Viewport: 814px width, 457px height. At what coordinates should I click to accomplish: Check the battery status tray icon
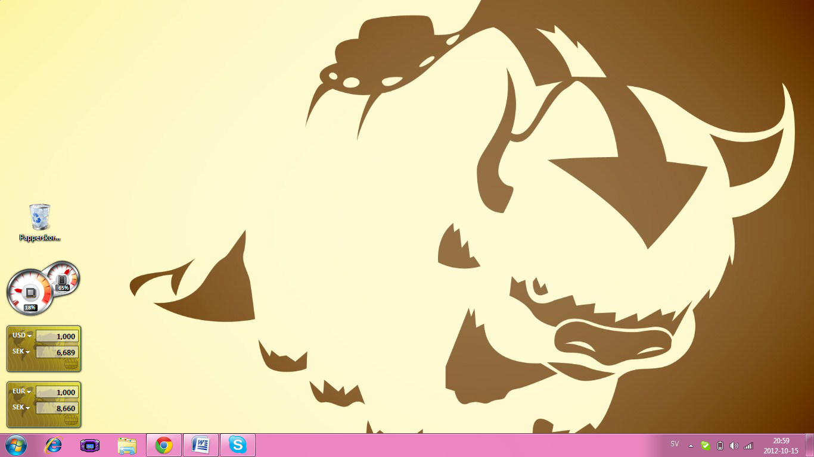coord(720,446)
